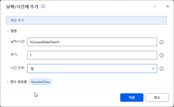Show info for the 추가 field
Image resolution: width=174 pixels, height=107 pixels.
click(161, 55)
